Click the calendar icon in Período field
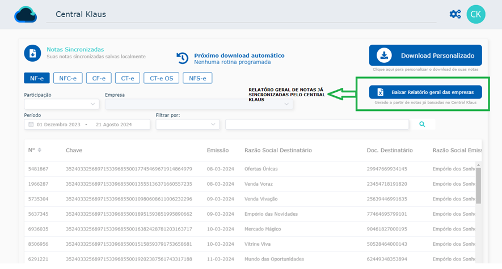Screen dimensions: 502x269 (31, 125)
